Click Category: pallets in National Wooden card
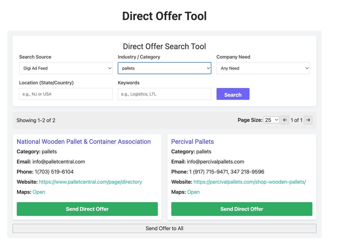 pos(37,152)
